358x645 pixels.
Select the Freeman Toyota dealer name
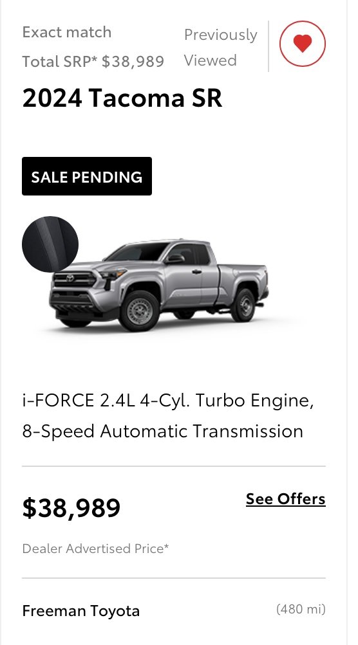[x=80, y=611]
